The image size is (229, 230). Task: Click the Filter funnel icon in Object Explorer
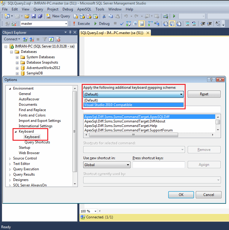tap(45, 39)
